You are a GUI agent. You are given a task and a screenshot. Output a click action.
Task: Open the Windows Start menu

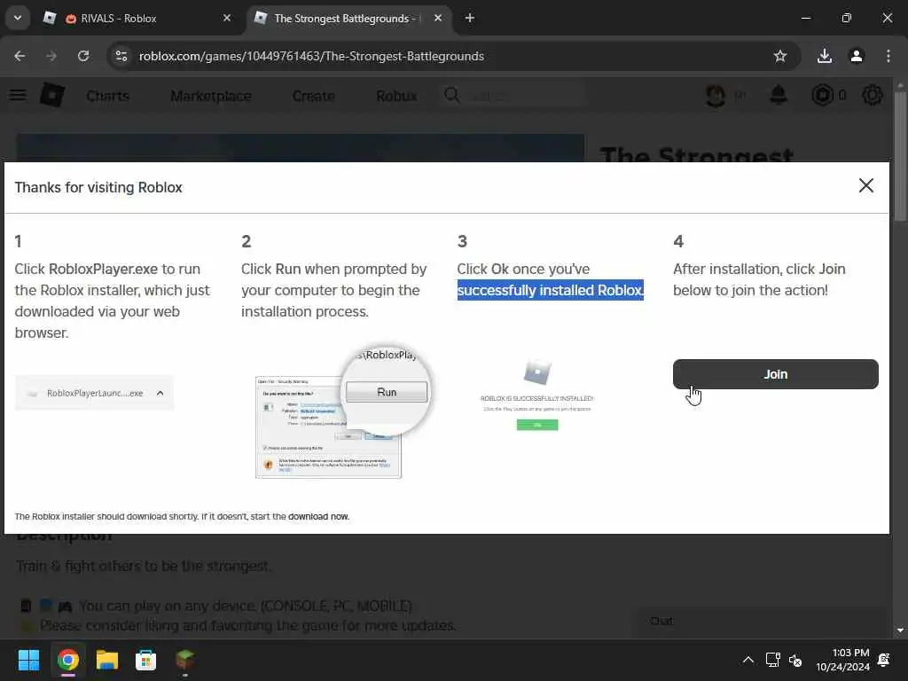pos(28,660)
